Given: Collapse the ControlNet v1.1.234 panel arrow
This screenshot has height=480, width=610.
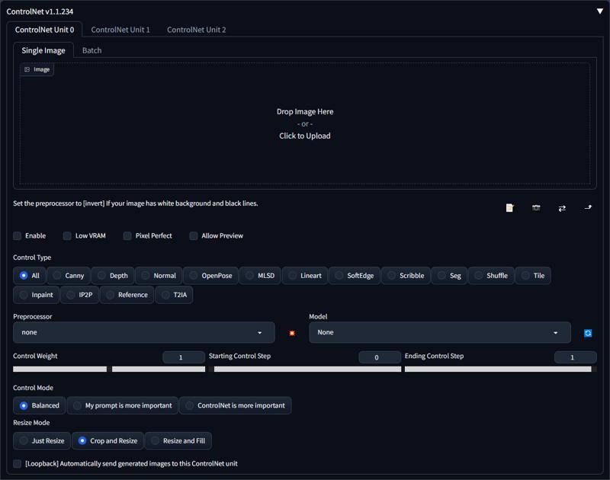Looking at the screenshot, I should click(x=599, y=11).
